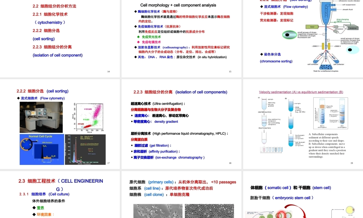363x218 pixels.
Task: Click the diamond icon before 亲和层析 affinity purification
Action: pos(131,152)
